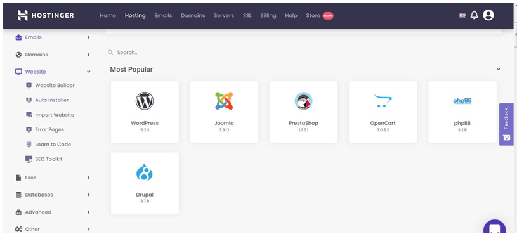This screenshot has height=234, width=517.
Task: Click the Emails envelope sidebar icon
Action: 18,37
